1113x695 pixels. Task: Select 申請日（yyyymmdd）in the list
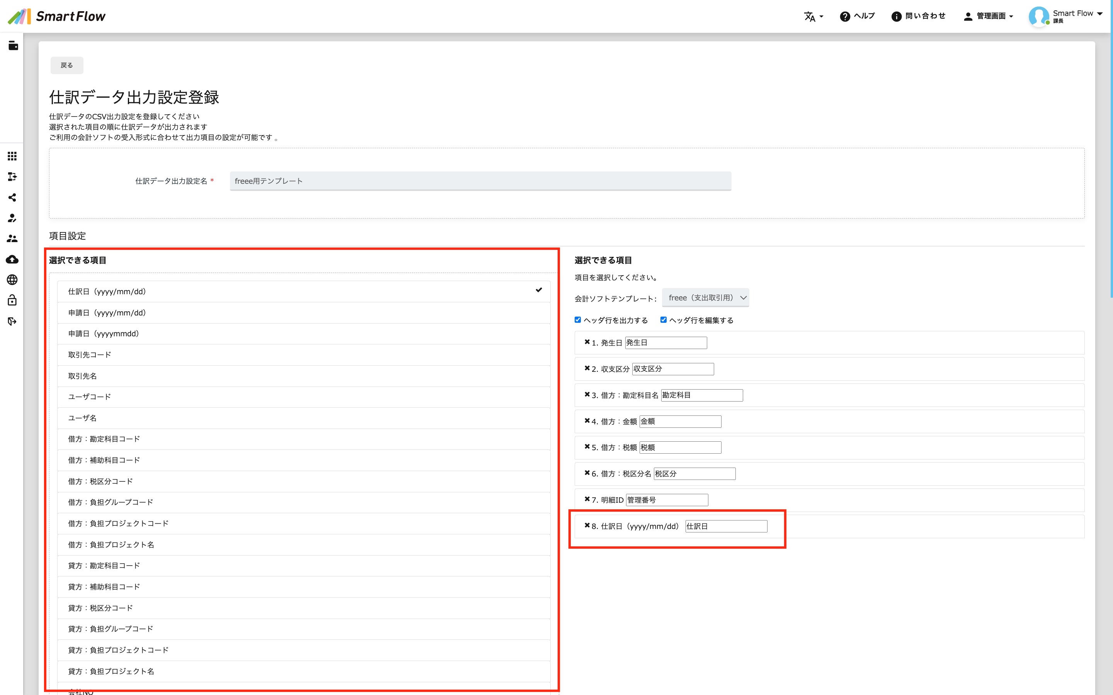coord(303,334)
